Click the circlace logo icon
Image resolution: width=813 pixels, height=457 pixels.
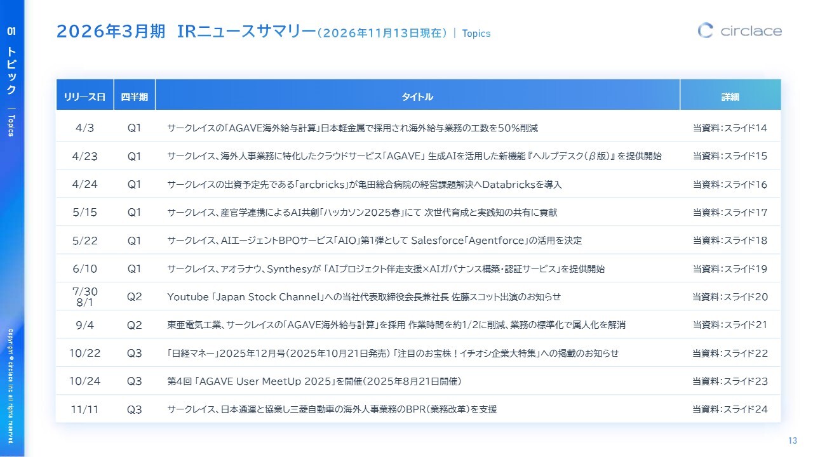pyautogui.click(x=705, y=30)
